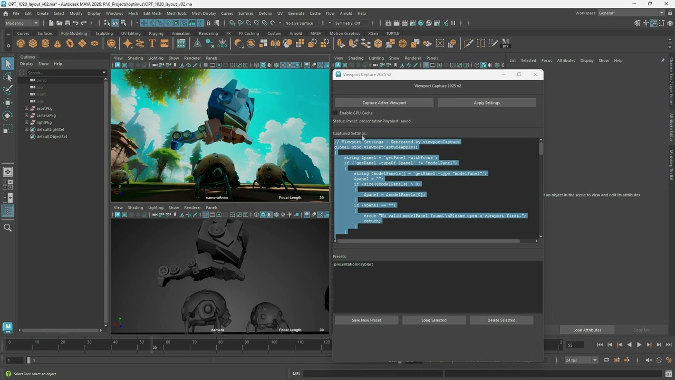
Task: Click the Undo arrow icon
Action: (x=75, y=23)
